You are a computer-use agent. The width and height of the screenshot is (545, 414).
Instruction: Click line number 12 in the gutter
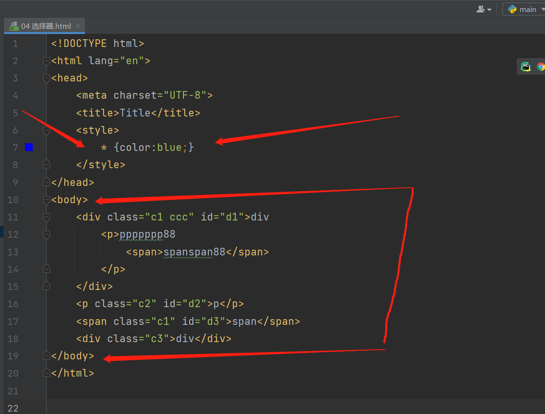pos(13,234)
